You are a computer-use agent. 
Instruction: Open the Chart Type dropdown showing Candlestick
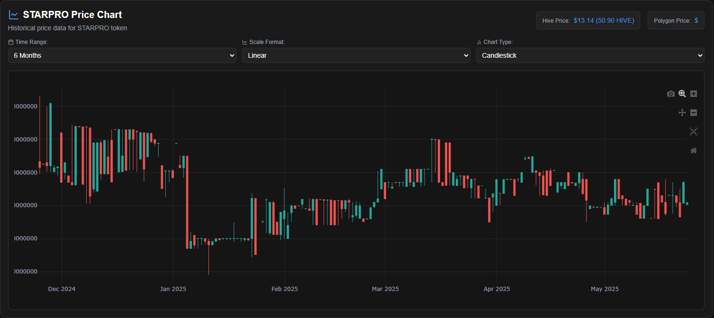coord(590,55)
